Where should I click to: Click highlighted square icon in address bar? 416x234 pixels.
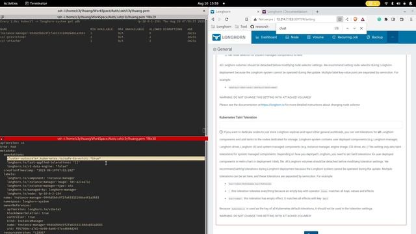[339, 19]
